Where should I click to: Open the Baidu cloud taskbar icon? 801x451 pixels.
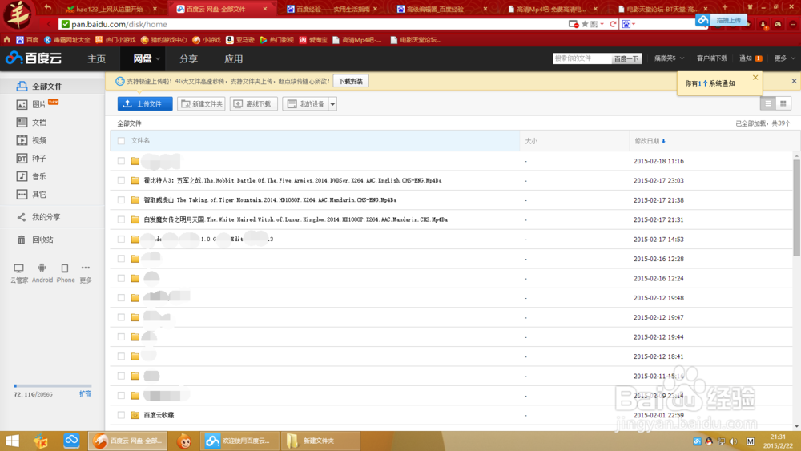pos(71,441)
